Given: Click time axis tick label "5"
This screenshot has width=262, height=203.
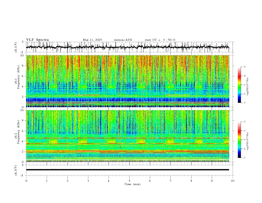Looking at the screenshot, I should pyautogui.click(x=129, y=181).
